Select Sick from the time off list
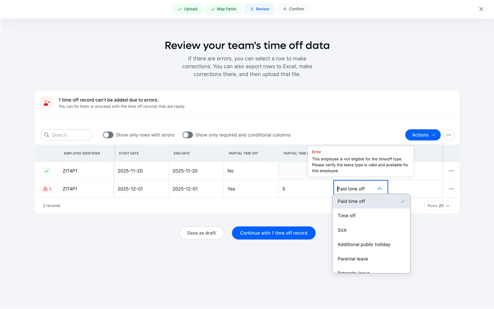This screenshot has width=494, height=309. 342,230
